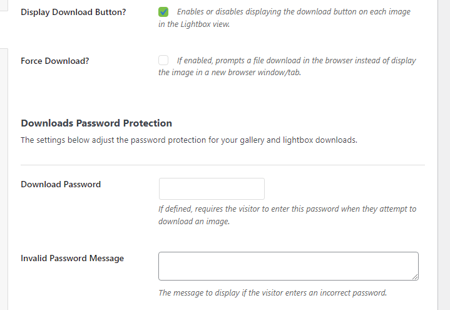Viewport: 450px width, 310px height.
Task: Click the Download Password input field
Action: pyautogui.click(x=212, y=189)
